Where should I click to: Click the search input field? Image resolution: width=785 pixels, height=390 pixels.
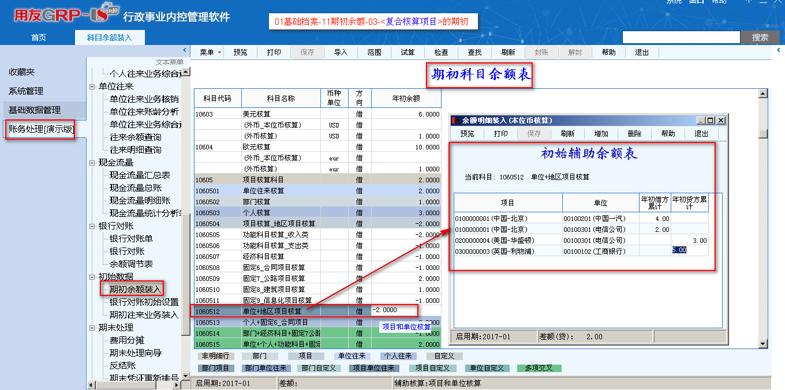click(681, 37)
